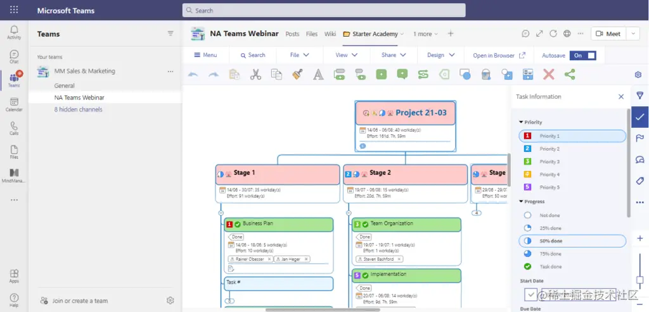Click the green Share icon in toolbar
Screen dimensions: 649x312
point(570,75)
